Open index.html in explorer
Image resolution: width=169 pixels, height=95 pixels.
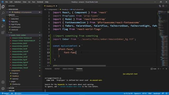[15, 19]
